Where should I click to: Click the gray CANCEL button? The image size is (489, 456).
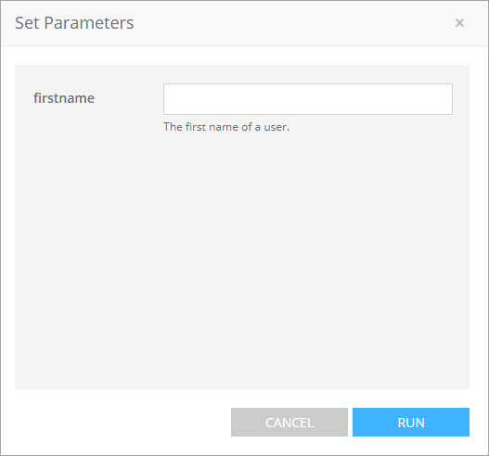coord(290,422)
